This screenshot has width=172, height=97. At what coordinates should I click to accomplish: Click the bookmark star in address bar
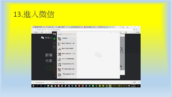[136, 30]
